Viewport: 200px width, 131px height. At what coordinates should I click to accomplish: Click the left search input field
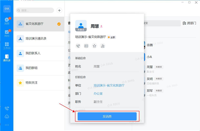[x=35, y=10]
